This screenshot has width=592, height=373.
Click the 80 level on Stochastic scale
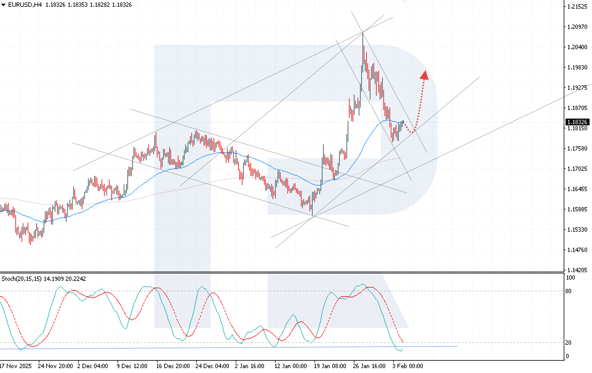(568, 291)
